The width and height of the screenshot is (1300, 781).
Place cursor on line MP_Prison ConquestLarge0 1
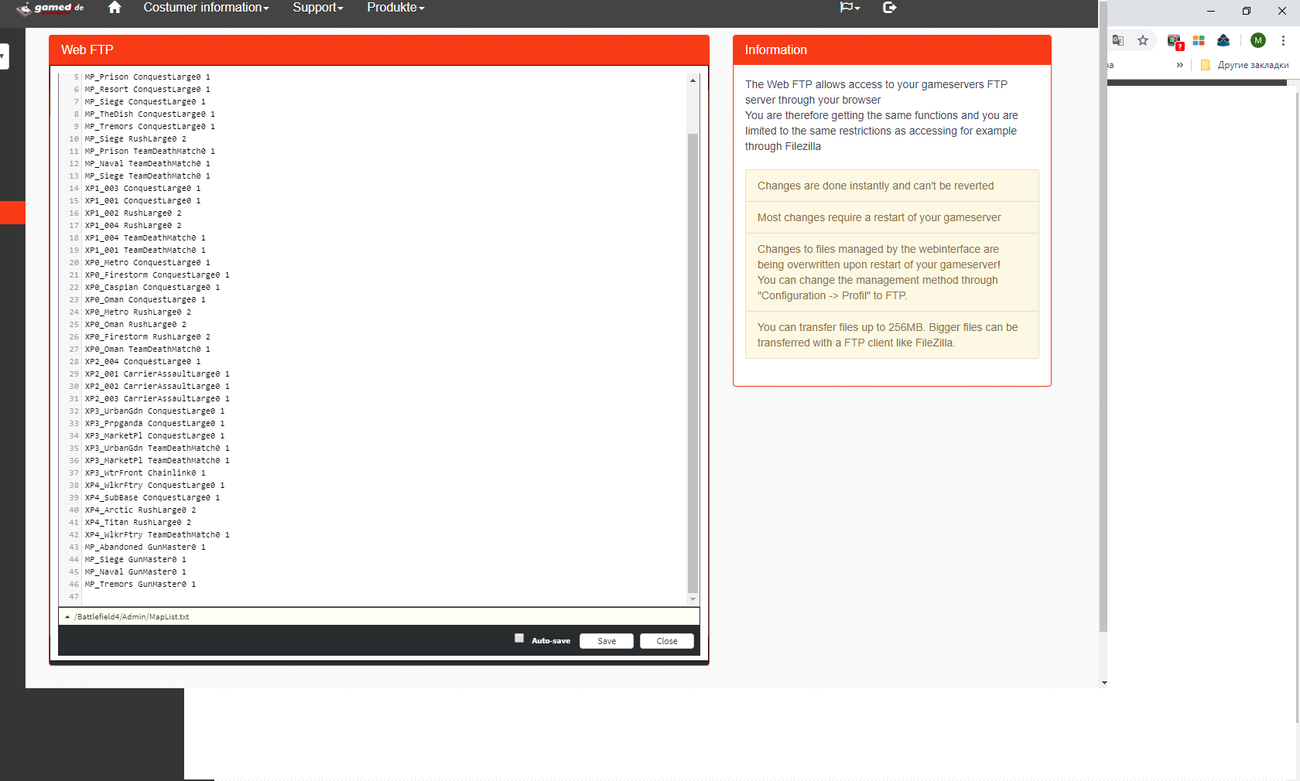click(147, 77)
